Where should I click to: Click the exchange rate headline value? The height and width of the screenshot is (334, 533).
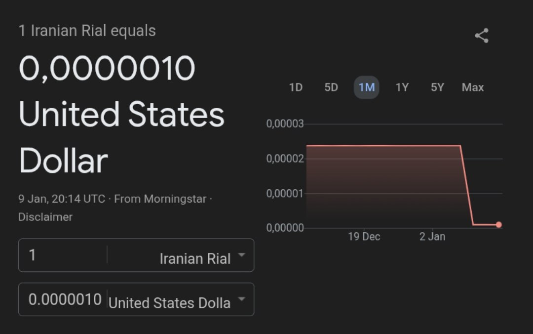coord(107,68)
